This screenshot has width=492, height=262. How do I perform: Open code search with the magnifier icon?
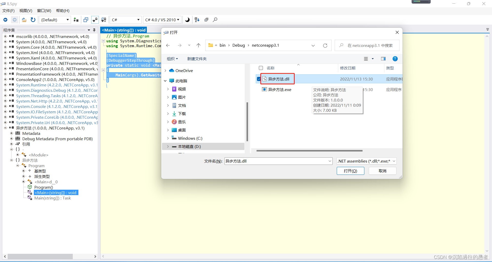point(215,20)
